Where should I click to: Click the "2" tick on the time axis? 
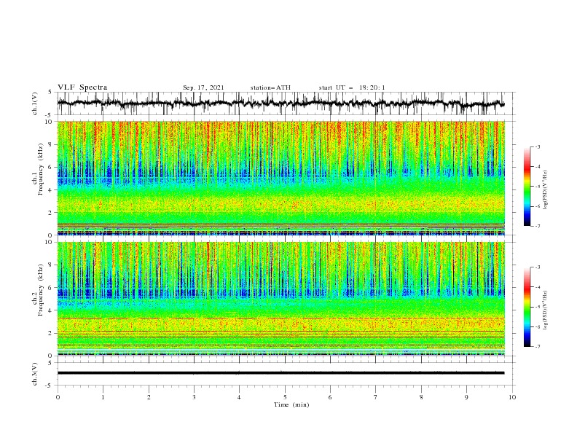(149, 397)
